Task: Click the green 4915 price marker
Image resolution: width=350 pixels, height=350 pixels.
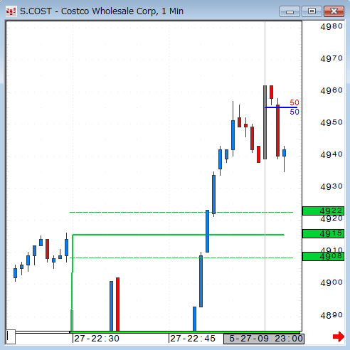Action: pyautogui.click(x=323, y=233)
